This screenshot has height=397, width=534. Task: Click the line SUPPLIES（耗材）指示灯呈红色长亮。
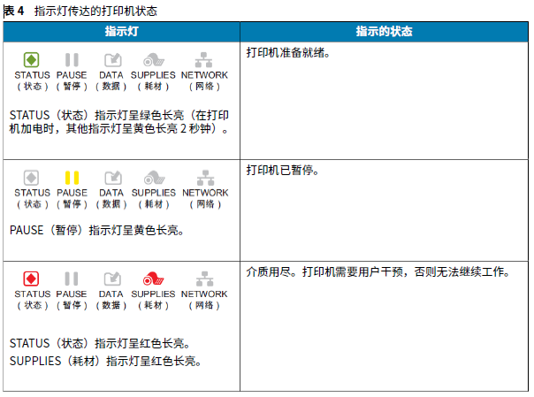pyautogui.click(x=105, y=361)
